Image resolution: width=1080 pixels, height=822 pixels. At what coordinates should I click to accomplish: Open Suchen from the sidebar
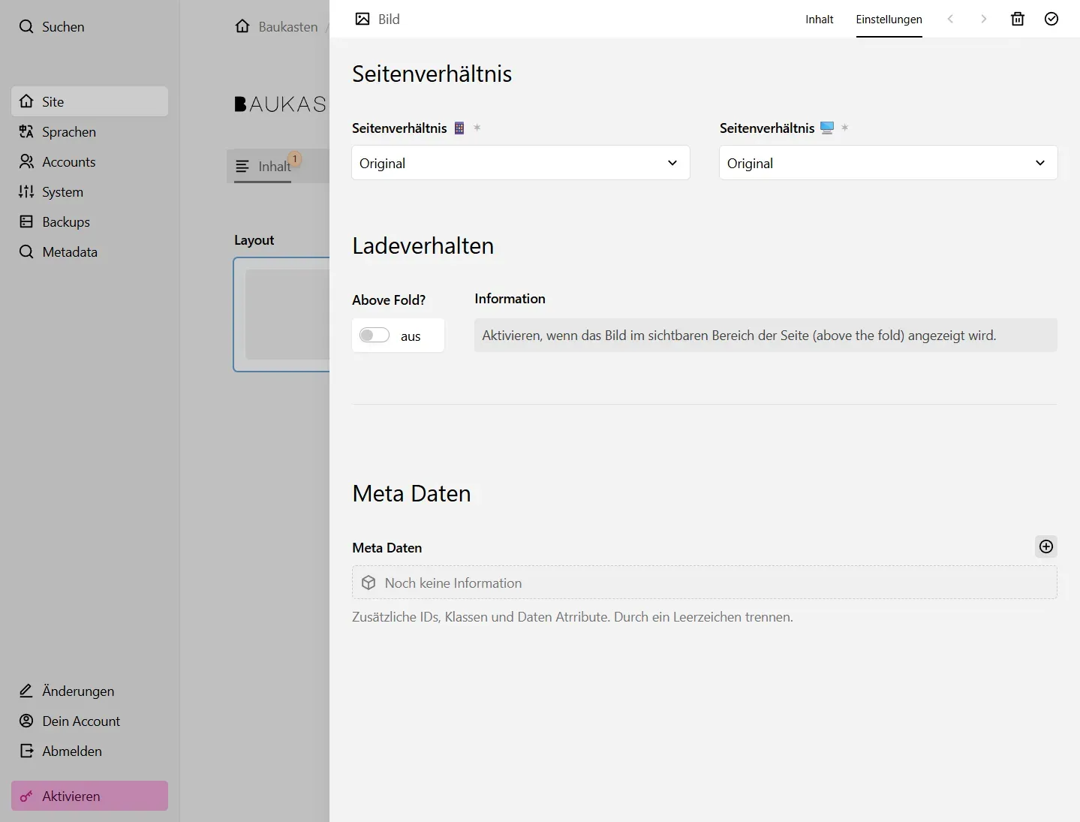(x=53, y=26)
